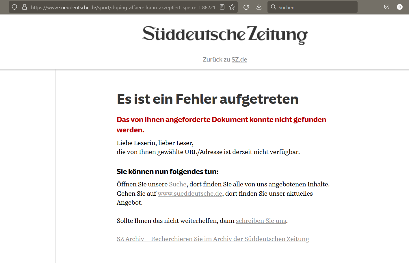This screenshot has height=263, width=409.
Task: Reload the current page
Action: tap(246, 7)
